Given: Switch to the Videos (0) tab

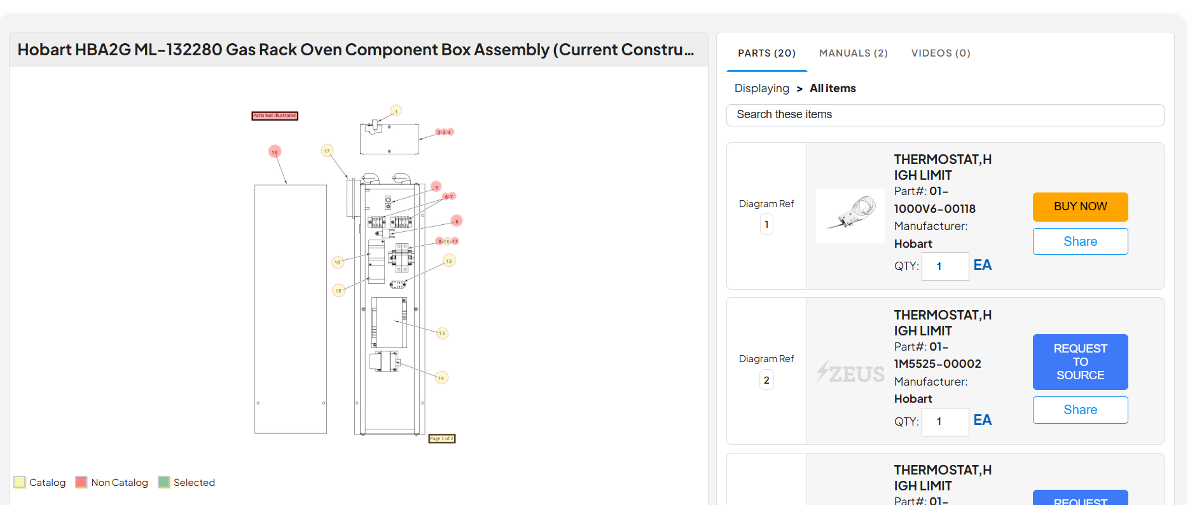Looking at the screenshot, I should [941, 53].
